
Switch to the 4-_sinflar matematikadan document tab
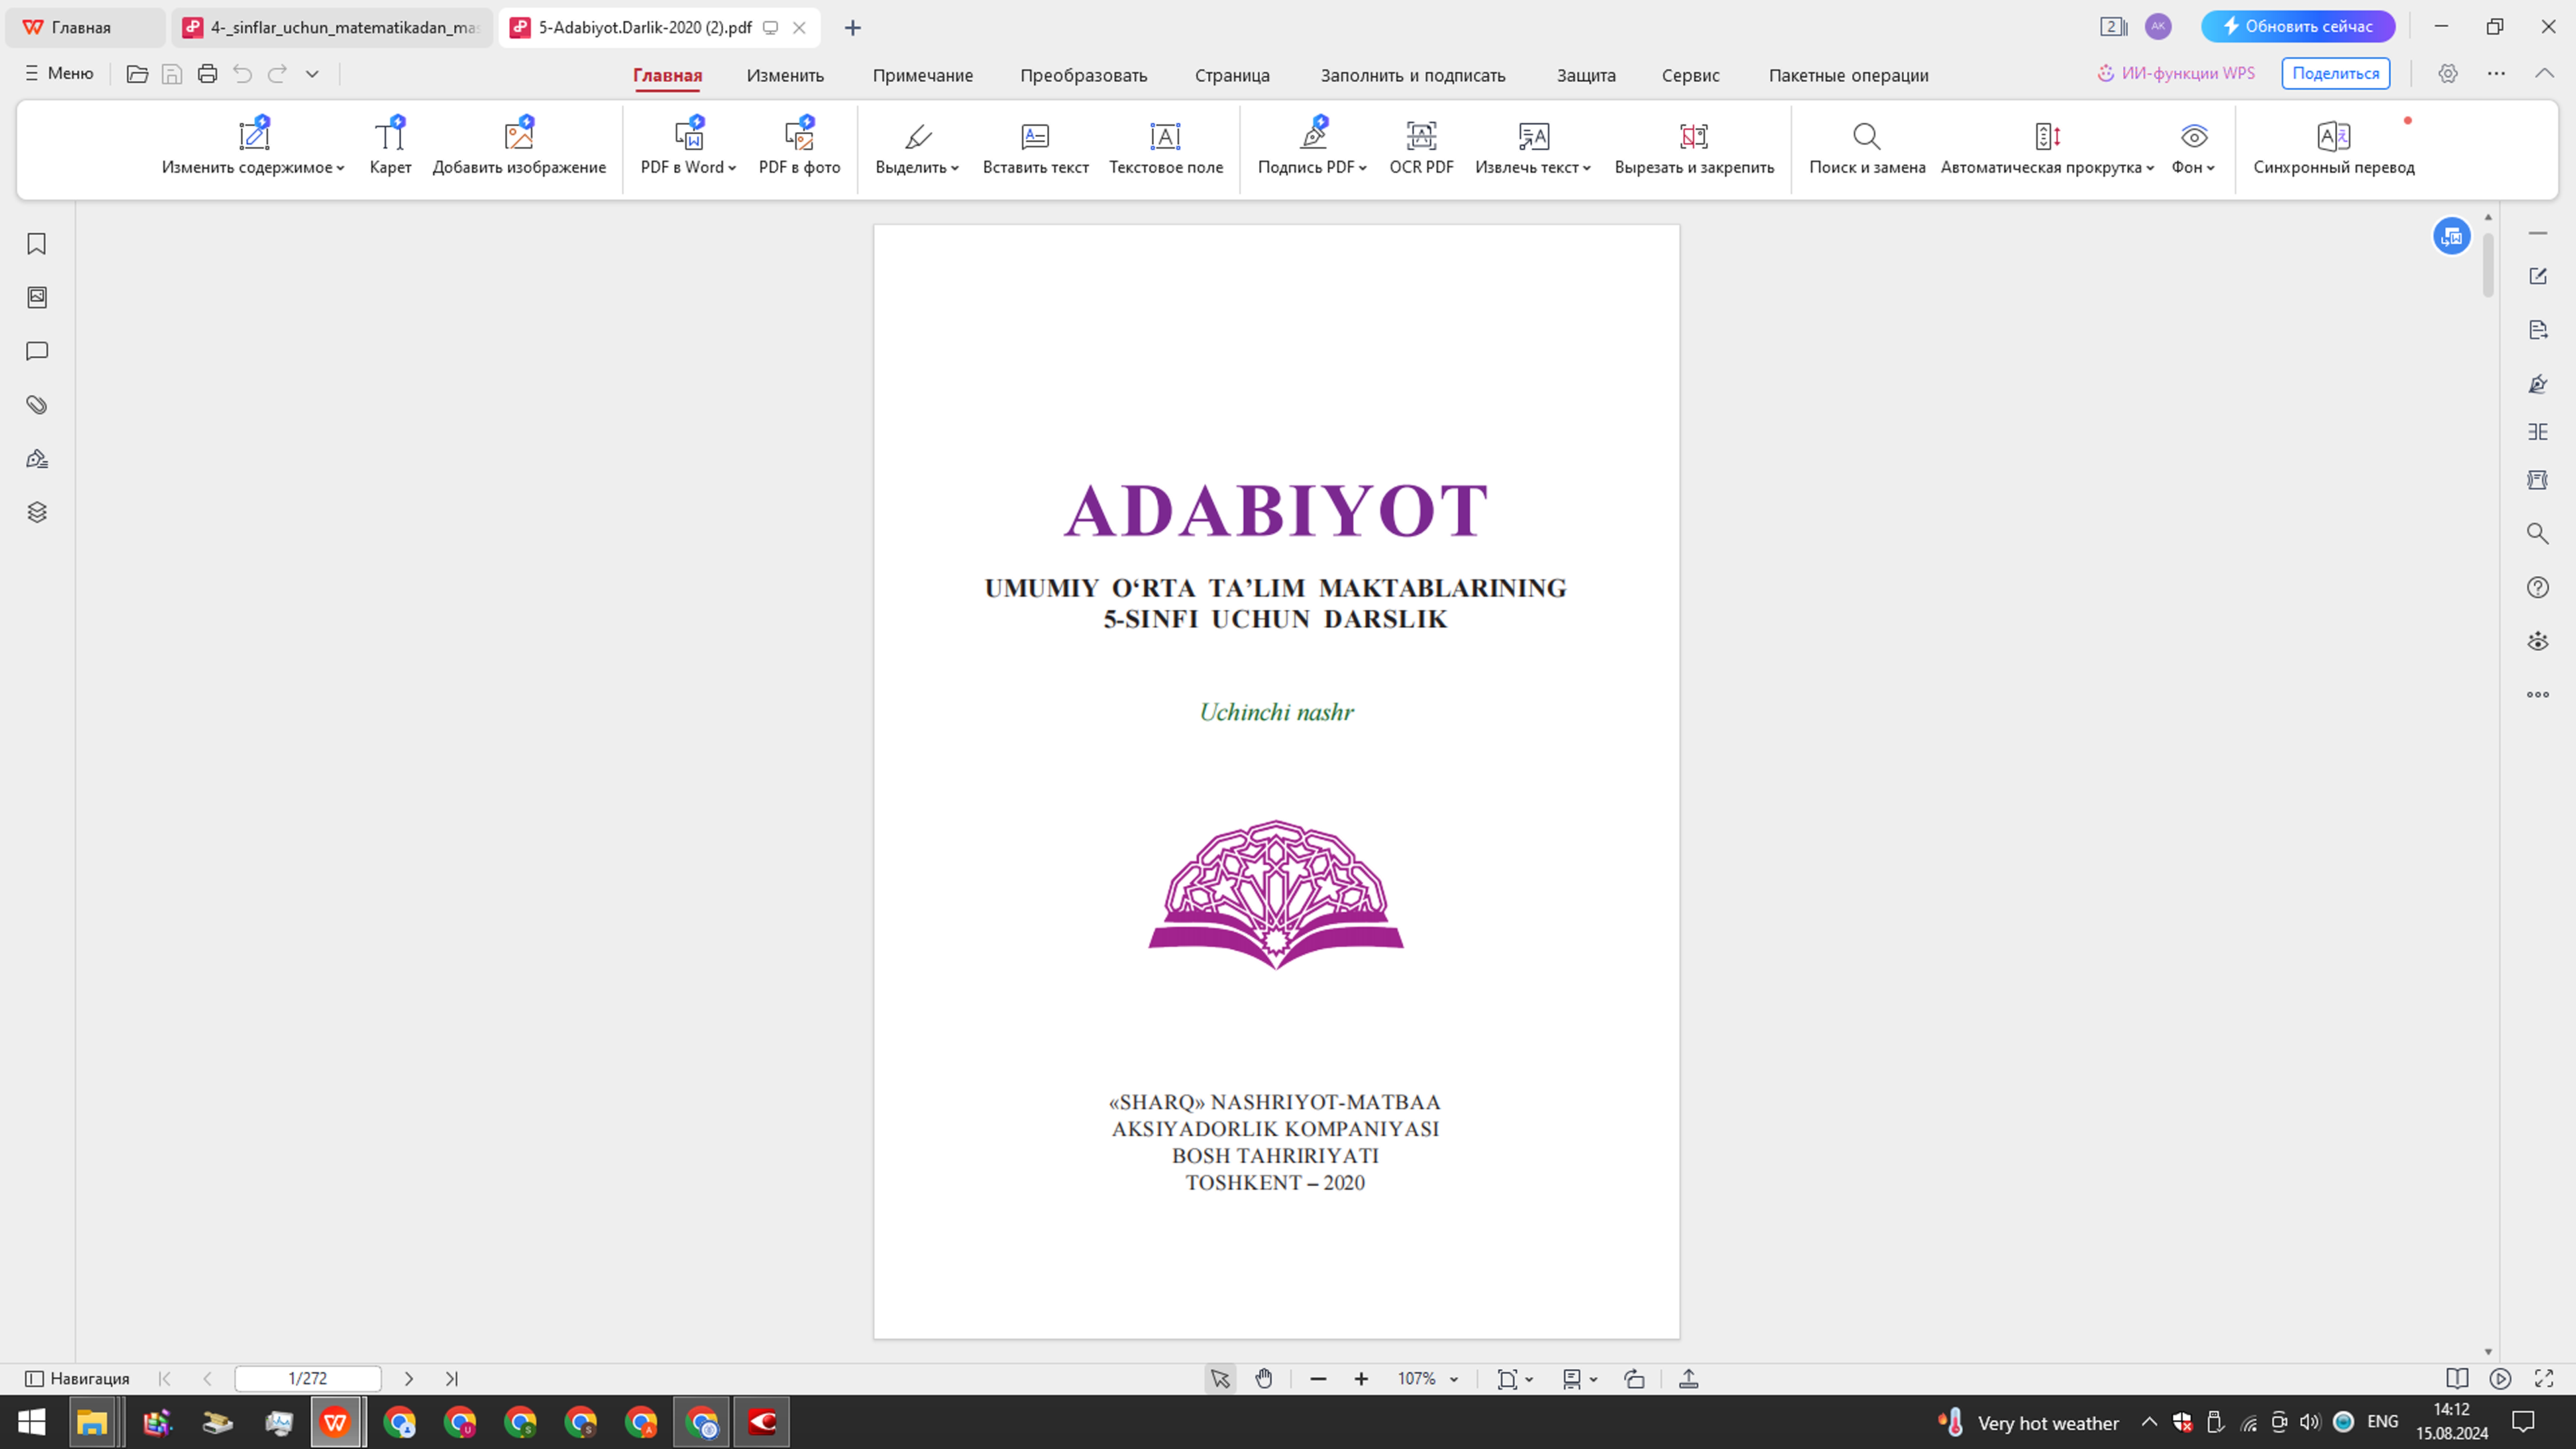tap(330, 27)
